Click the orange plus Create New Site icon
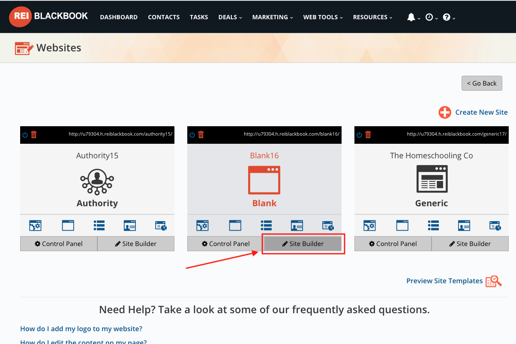 445,112
